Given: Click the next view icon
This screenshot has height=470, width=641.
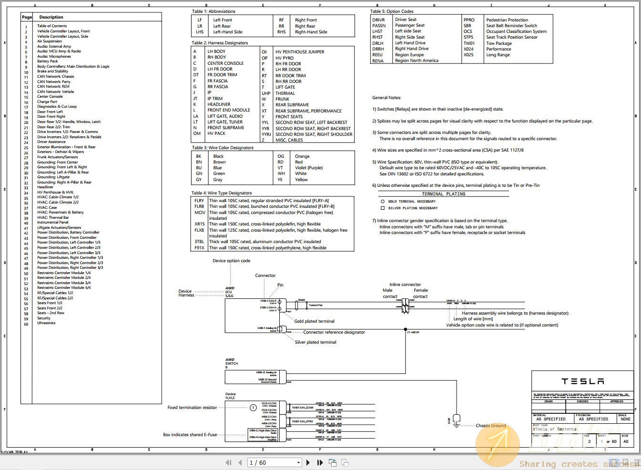Looking at the screenshot, I should pos(345,462).
